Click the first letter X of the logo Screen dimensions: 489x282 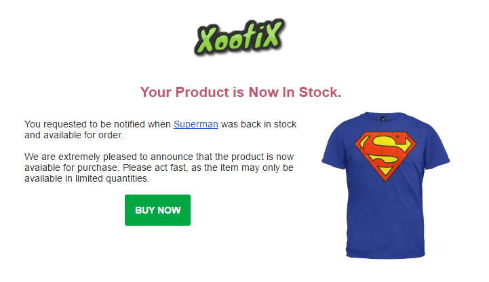point(206,40)
